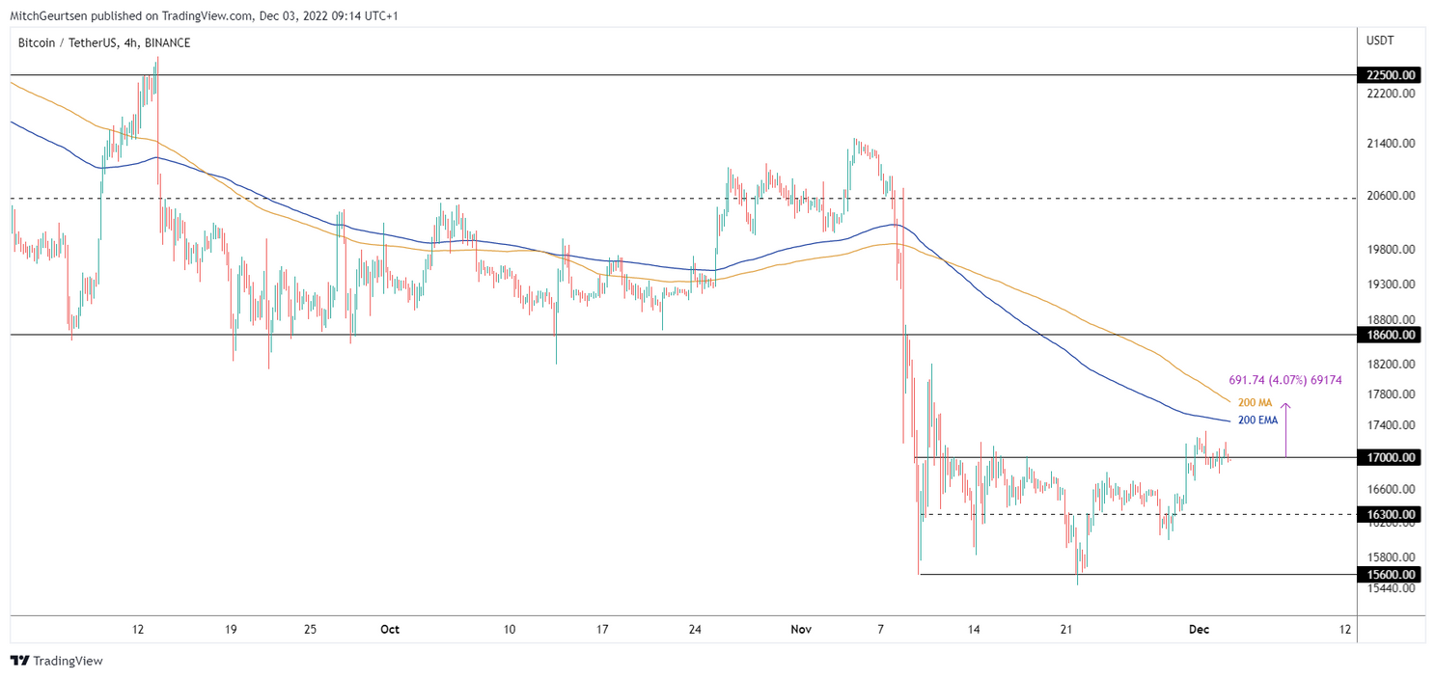Click the 22500.00 price label

pos(1391,74)
